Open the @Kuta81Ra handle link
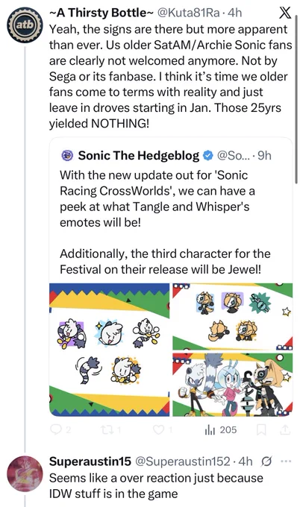 click(188, 13)
